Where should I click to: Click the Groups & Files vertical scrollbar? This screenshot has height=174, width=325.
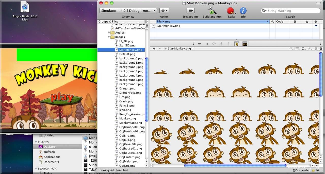147,89
